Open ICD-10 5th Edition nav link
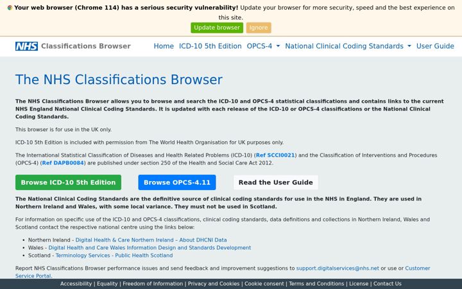 (210, 46)
